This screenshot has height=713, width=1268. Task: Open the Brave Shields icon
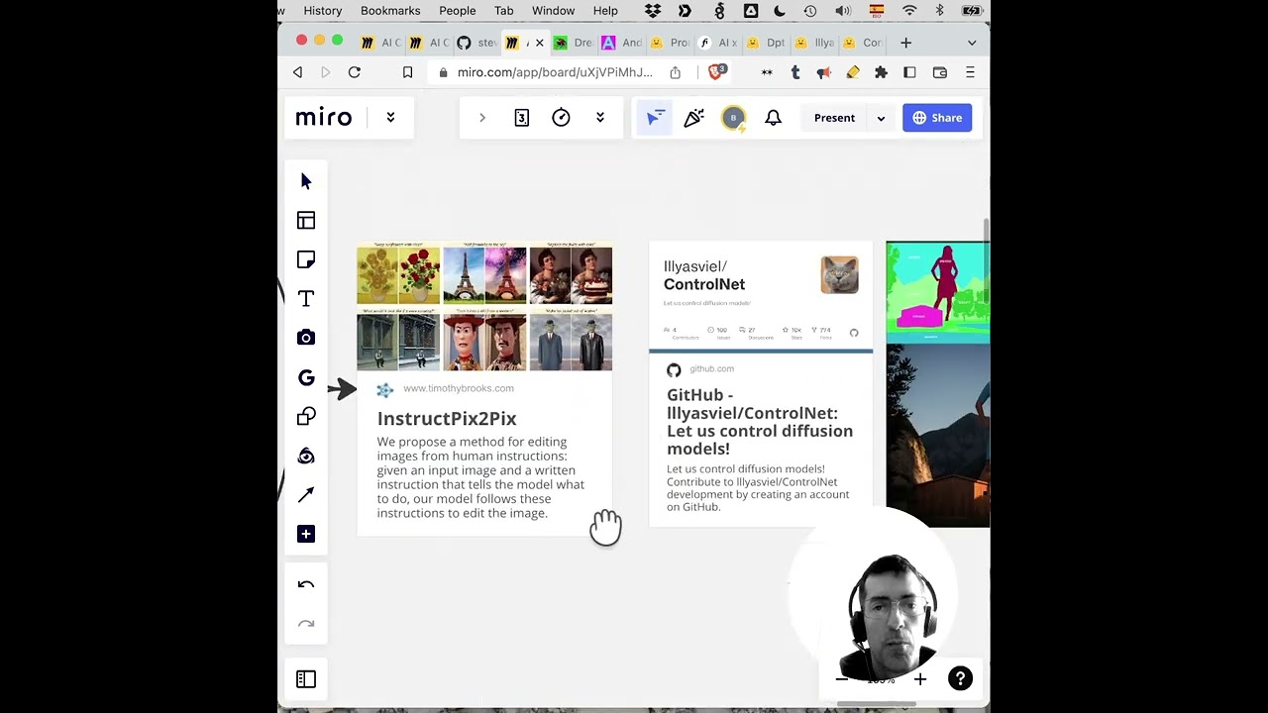(x=716, y=71)
